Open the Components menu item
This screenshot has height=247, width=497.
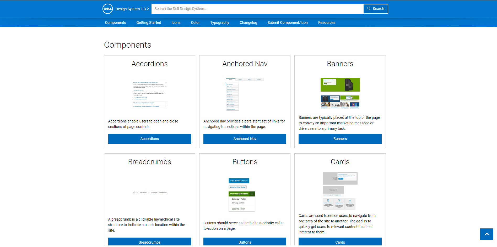(x=115, y=23)
